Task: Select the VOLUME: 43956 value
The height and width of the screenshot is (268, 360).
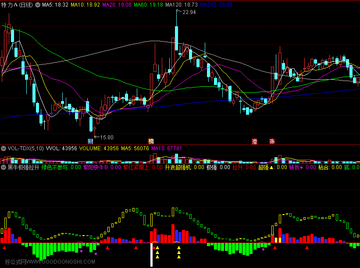Action: (99, 148)
